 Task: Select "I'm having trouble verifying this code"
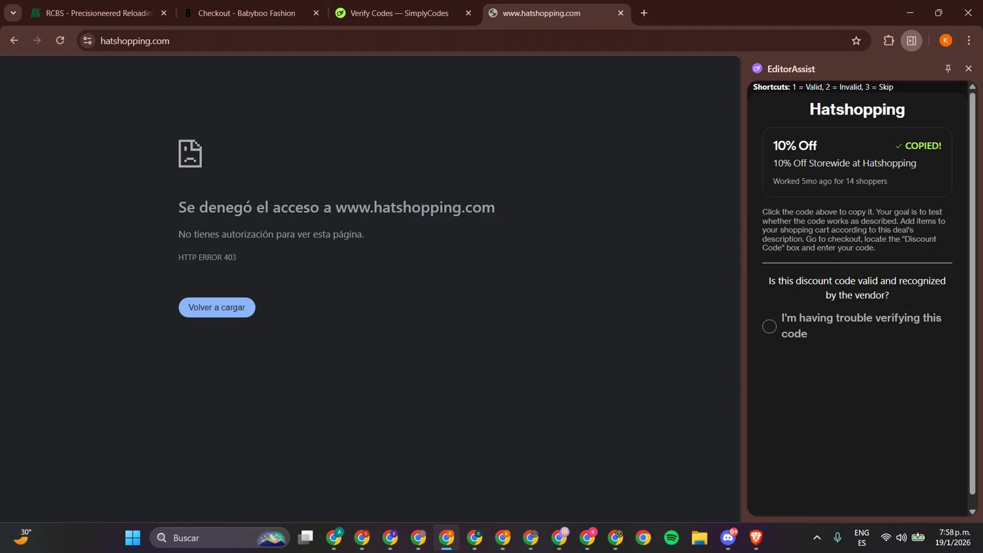click(769, 326)
